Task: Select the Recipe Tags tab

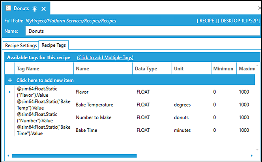Action: click(54, 45)
